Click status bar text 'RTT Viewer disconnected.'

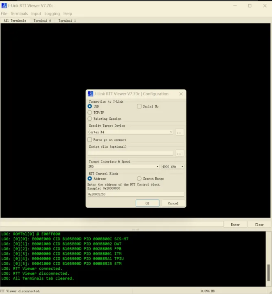click(x=20, y=291)
